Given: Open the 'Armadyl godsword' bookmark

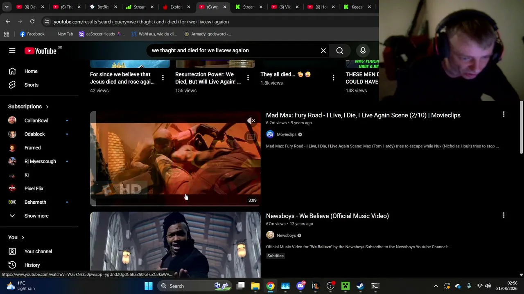Looking at the screenshot, I should [x=207, y=34].
